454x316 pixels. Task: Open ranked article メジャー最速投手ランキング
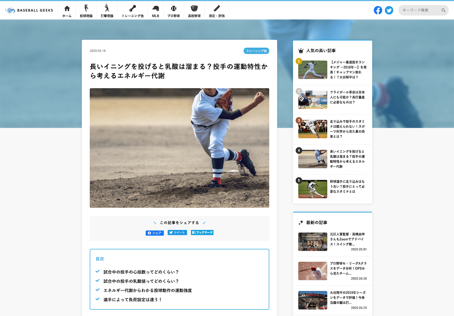(349, 70)
